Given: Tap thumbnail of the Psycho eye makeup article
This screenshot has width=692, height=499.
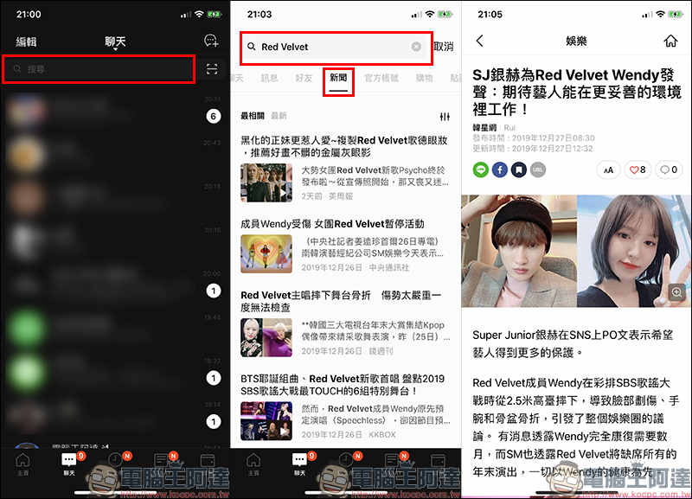Looking at the screenshot, I should click(266, 182).
